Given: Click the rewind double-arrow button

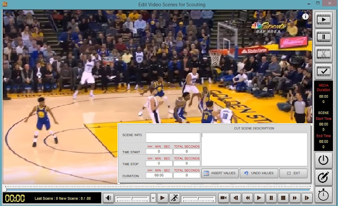Looking at the screenshot, I should (x=248, y=198).
